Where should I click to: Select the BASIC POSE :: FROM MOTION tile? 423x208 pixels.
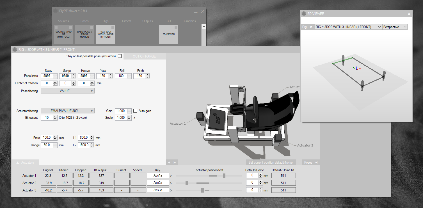point(84,35)
